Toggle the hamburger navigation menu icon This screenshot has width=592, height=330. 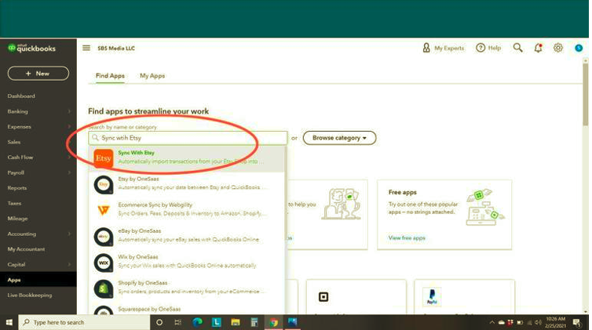86,48
